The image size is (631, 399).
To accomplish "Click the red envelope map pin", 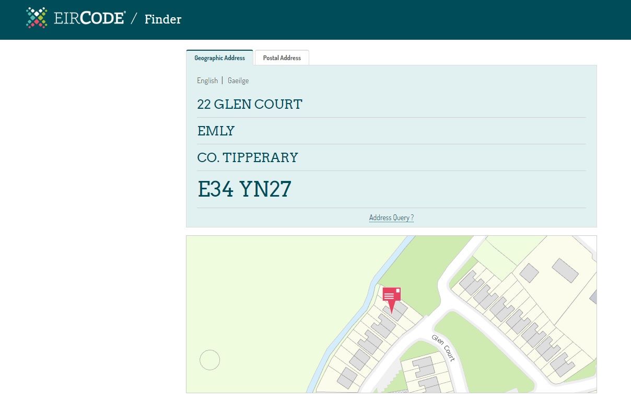I will [x=391, y=297].
